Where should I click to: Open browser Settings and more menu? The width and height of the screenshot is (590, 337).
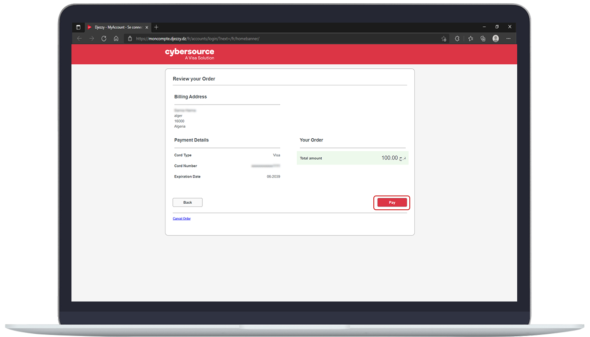tap(508, 39)
